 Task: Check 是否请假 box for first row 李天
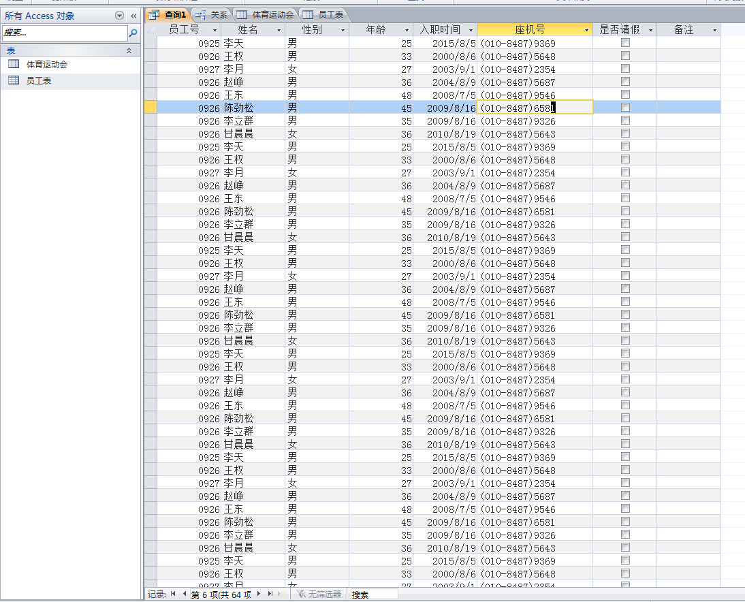(625, 43)
